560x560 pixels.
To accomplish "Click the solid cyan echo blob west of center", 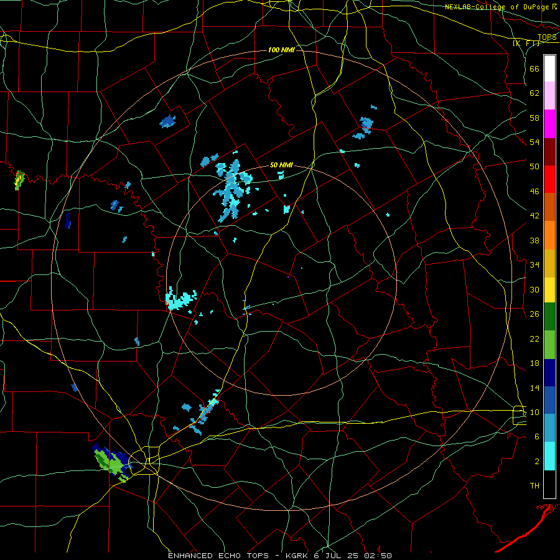I will (x=180, y=299).
